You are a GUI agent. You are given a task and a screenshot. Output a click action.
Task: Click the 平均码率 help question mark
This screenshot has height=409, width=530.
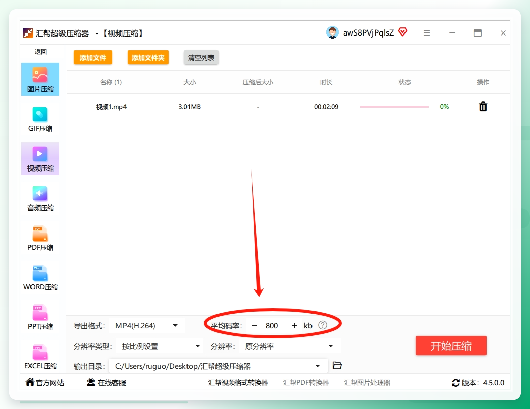click(323, 325)
